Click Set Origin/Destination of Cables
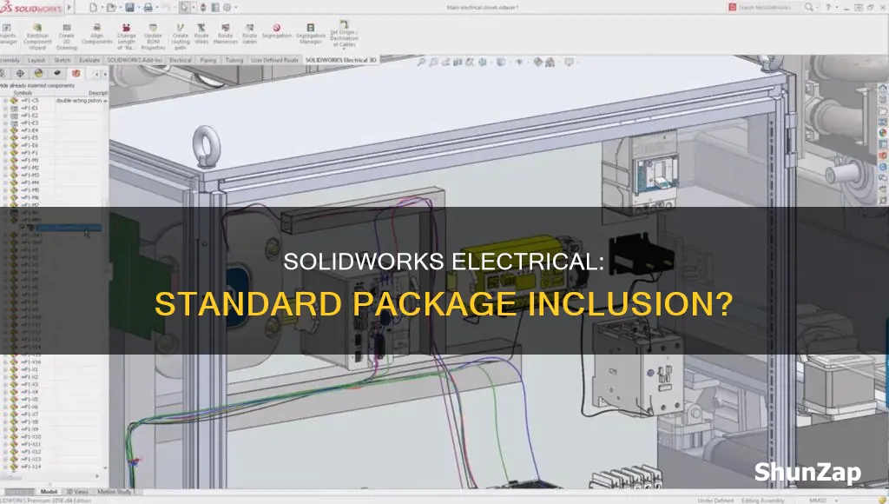 click(x=344, y=34)
